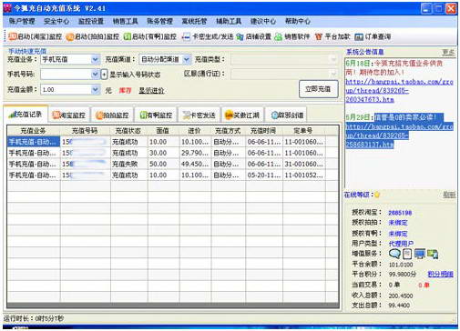Viewport: 460px width, 331px height.
Task: Click the 立即充值 button
Action: tap(318, 89)
